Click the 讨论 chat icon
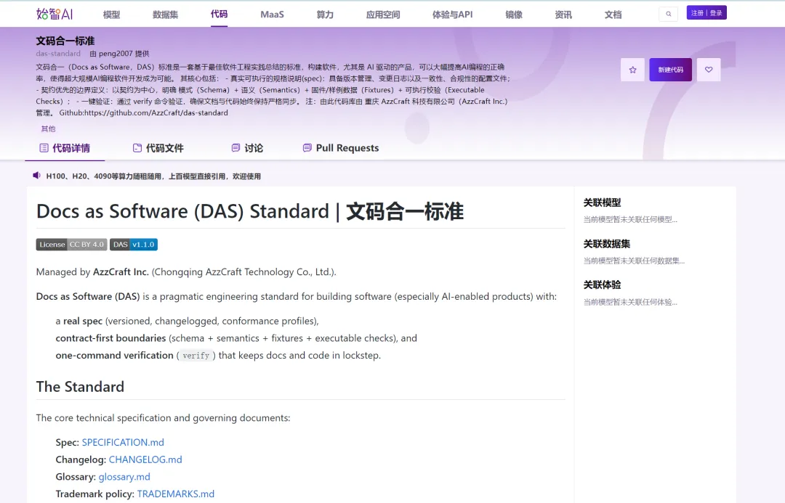 coord(235,148)
